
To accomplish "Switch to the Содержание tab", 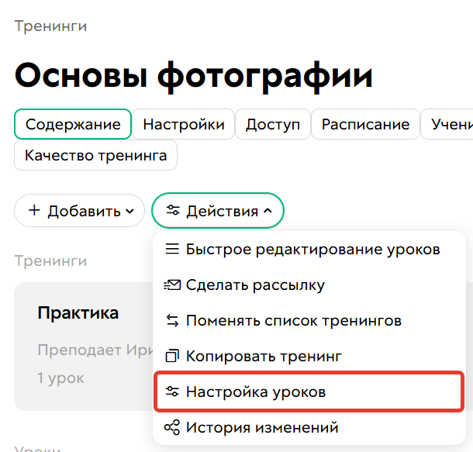I will point(73,124).
